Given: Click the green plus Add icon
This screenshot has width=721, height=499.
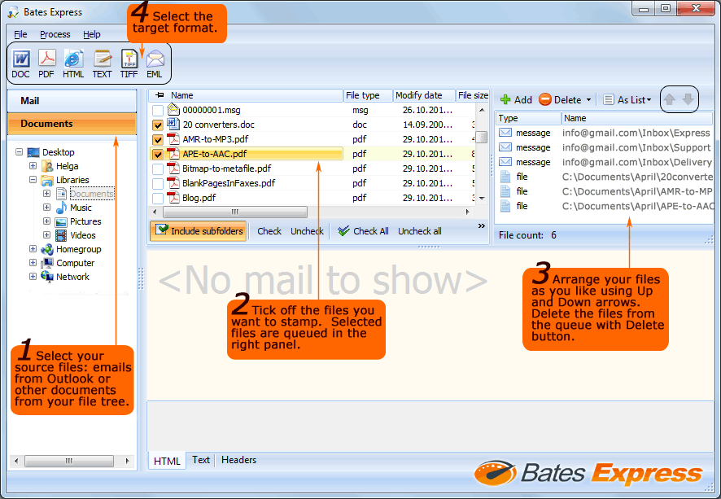Looking at the screenshot, I should pos(505,100).
